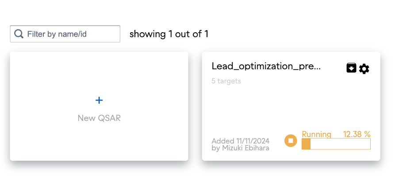Click the "New QSAR" label
Screen dimensions: 414x179
pos(99,118)
